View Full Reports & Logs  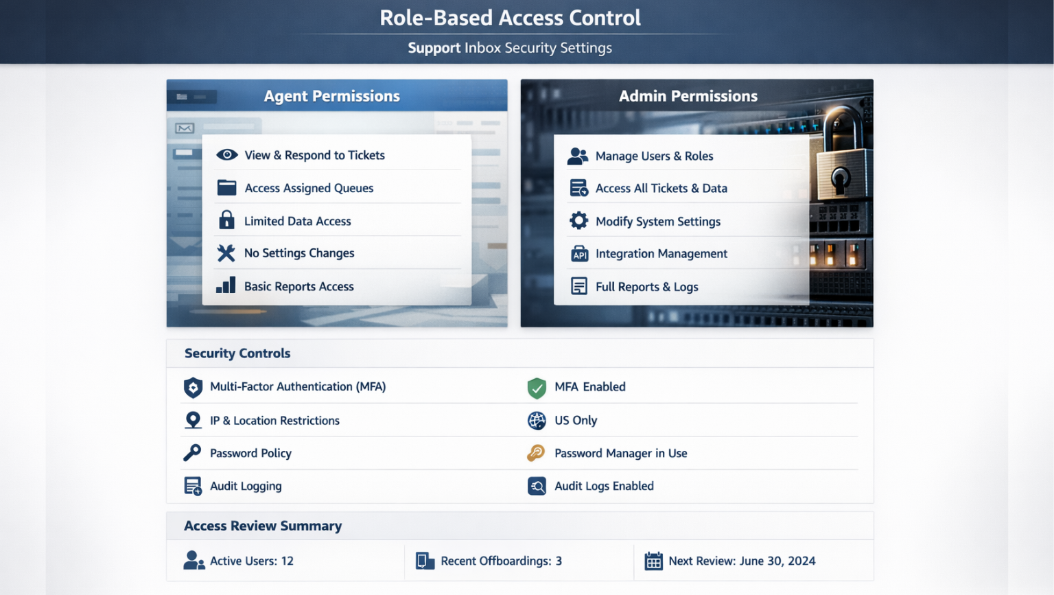[x=647, y=286]
